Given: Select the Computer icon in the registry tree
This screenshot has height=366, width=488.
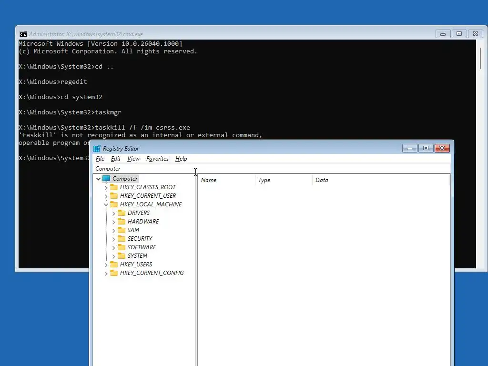Looking at the screenshot, I should [x=106, y=179].
